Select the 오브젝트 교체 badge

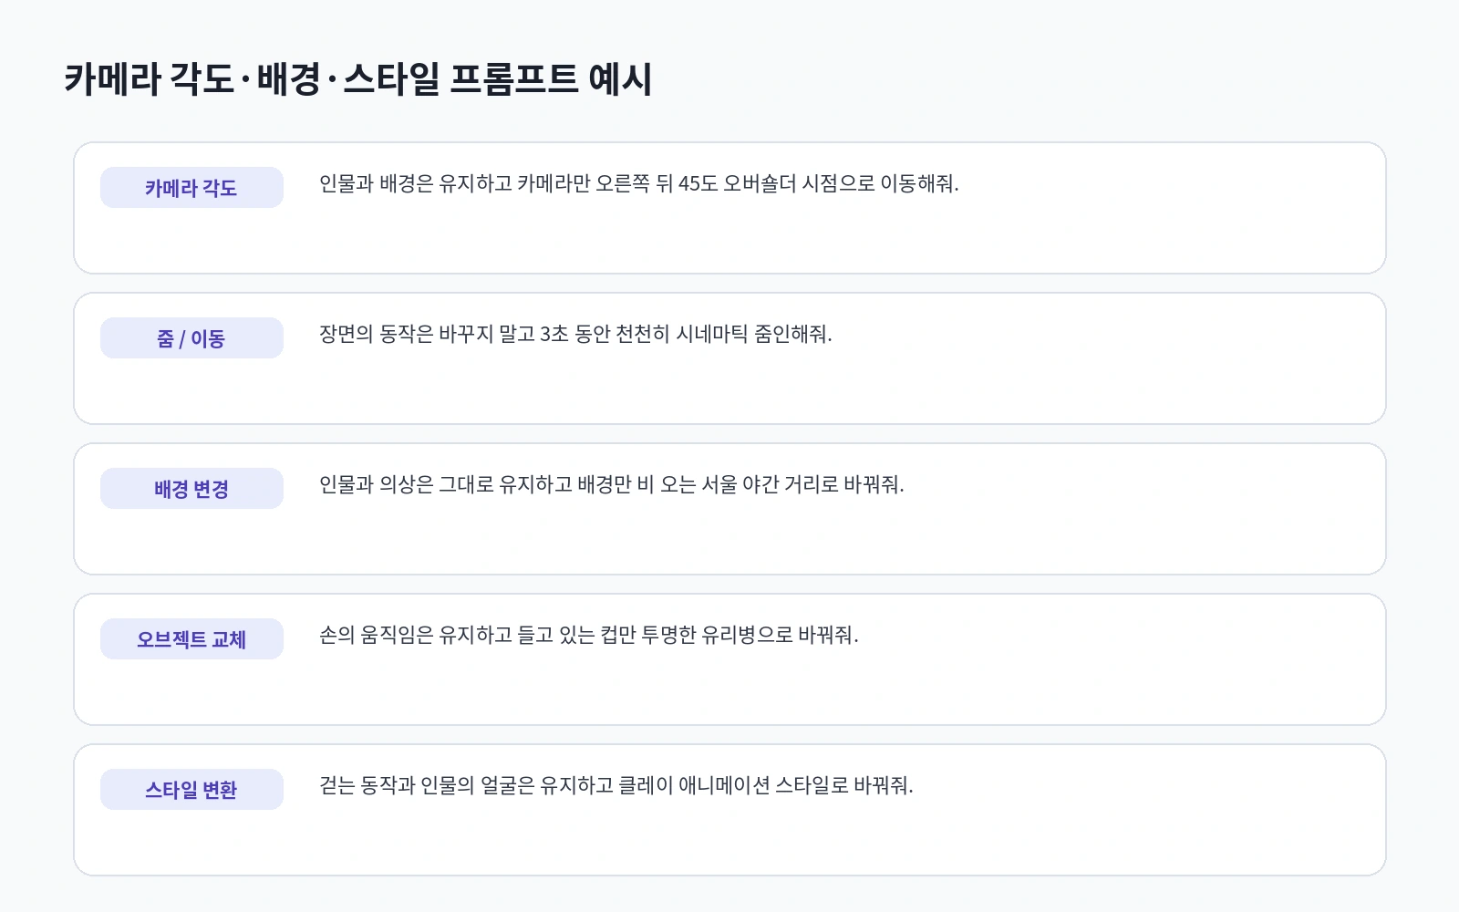[191, 639]
